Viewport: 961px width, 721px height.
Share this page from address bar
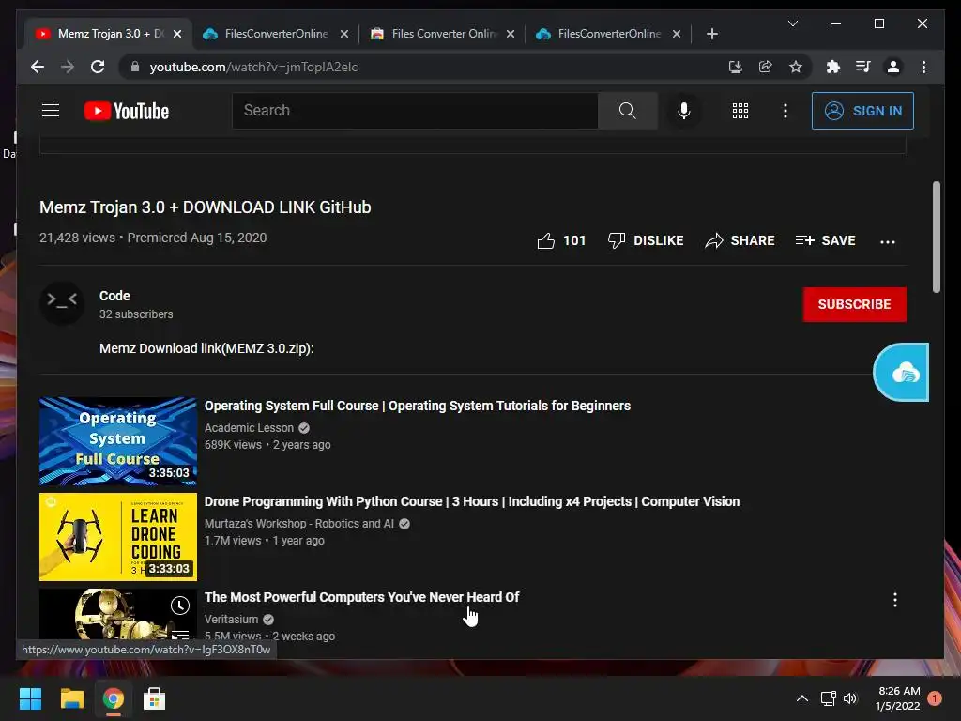[x=765, y=67]
